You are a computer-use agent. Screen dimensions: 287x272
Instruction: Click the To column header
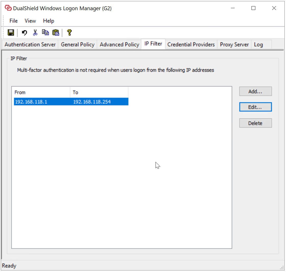pos(99,92)
